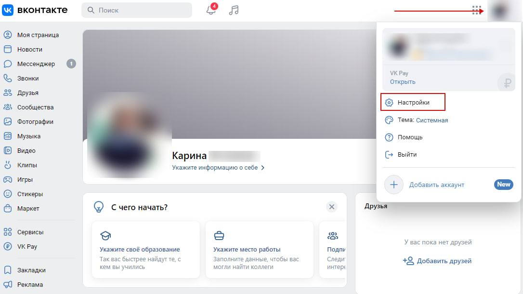Click the profile name Карина

click(x=189, y=156)
